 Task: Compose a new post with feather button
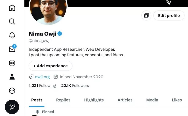point(12,107)
